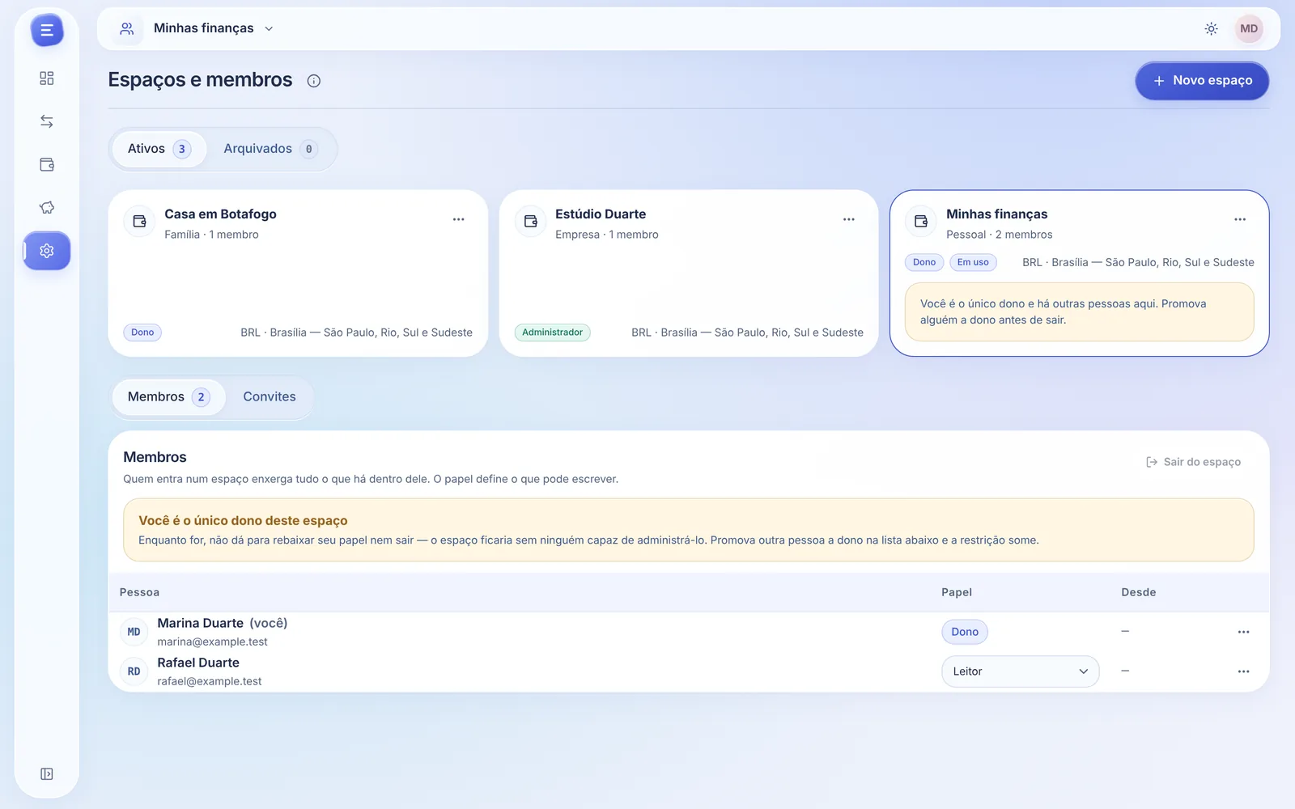This screenshot has height=809, width=1295.
Task: Toggle the light theme sun icon
Action: [x=1211, y=28]
